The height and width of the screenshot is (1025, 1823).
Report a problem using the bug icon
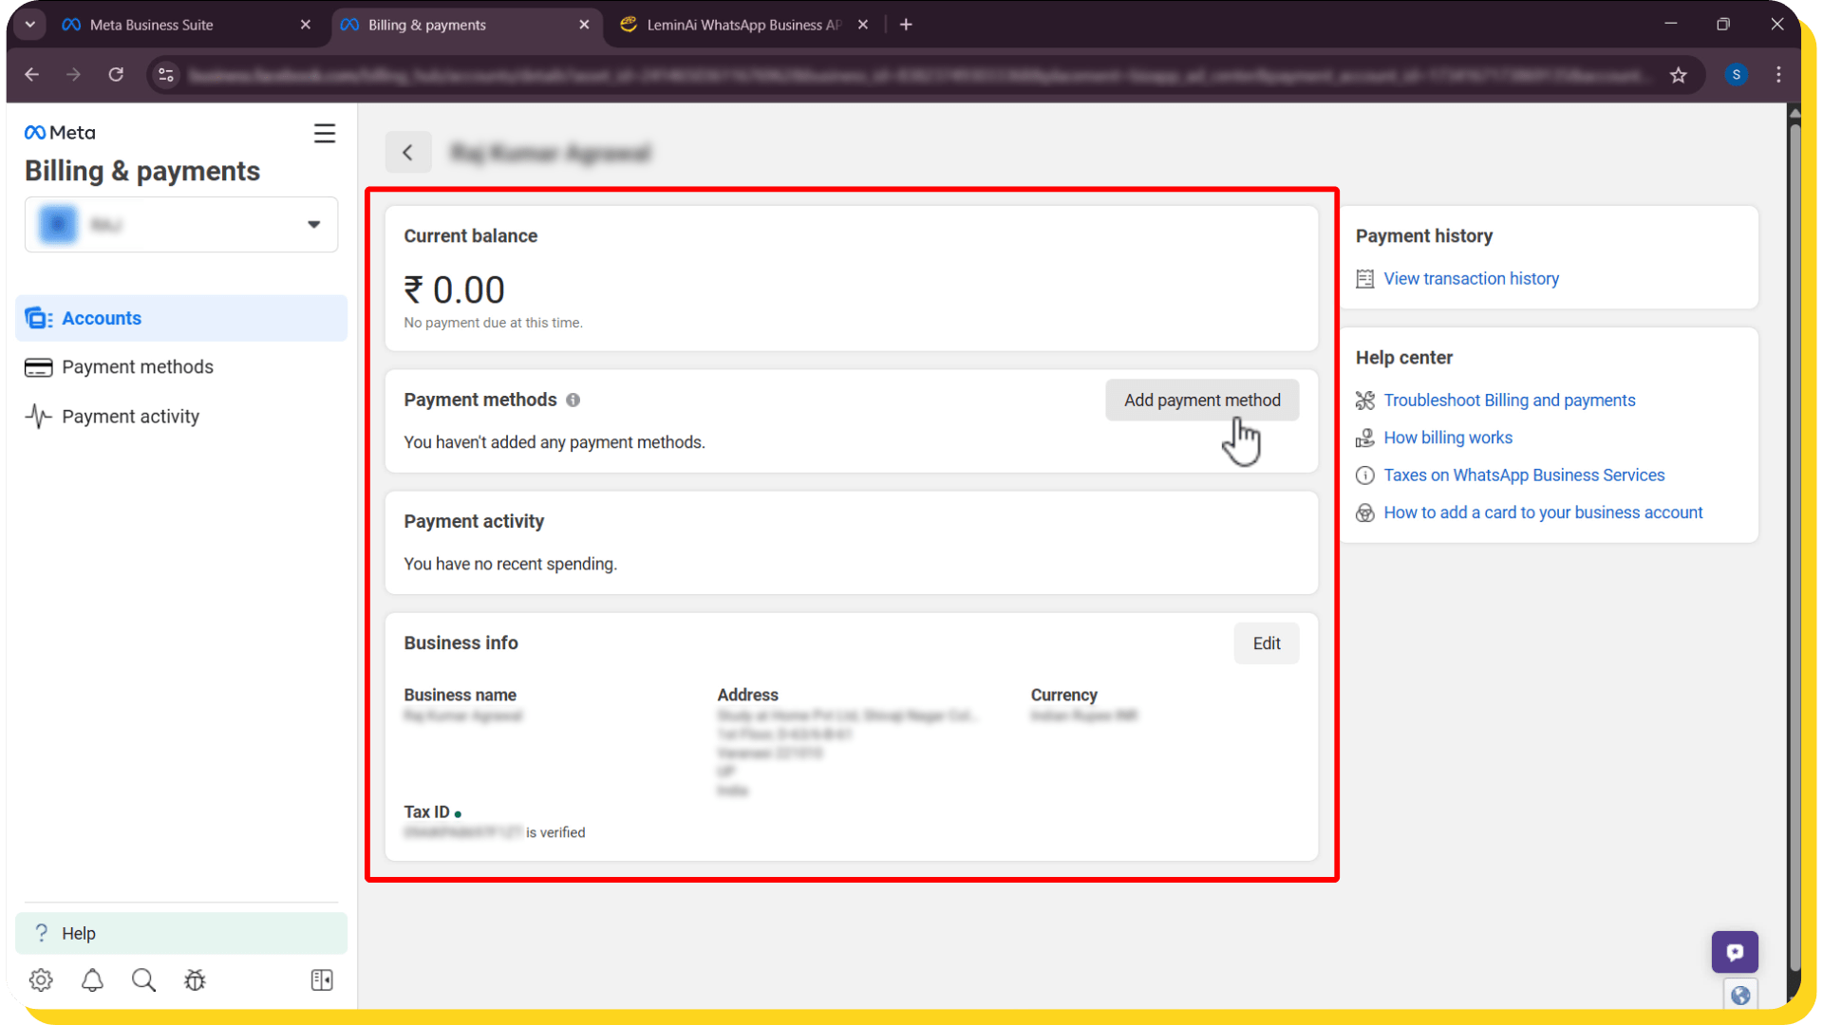[195, 979]
